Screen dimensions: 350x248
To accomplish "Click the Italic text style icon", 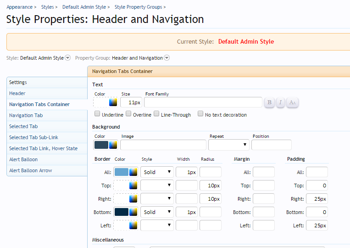I will pyautogui.click(x=281, y=102).
